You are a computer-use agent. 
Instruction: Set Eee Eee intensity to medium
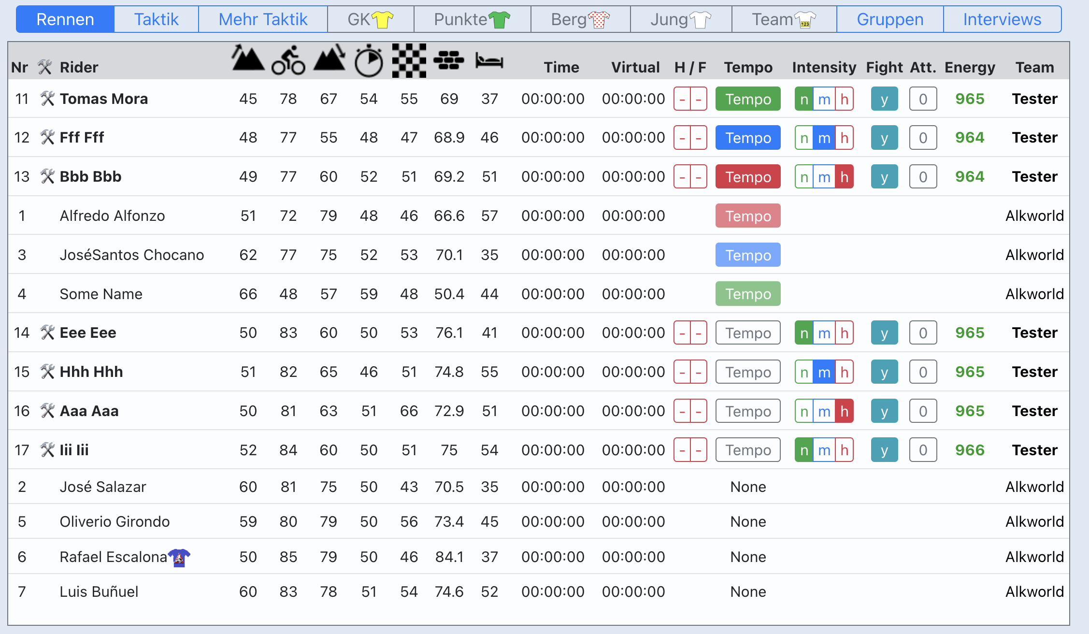(824, 333)
